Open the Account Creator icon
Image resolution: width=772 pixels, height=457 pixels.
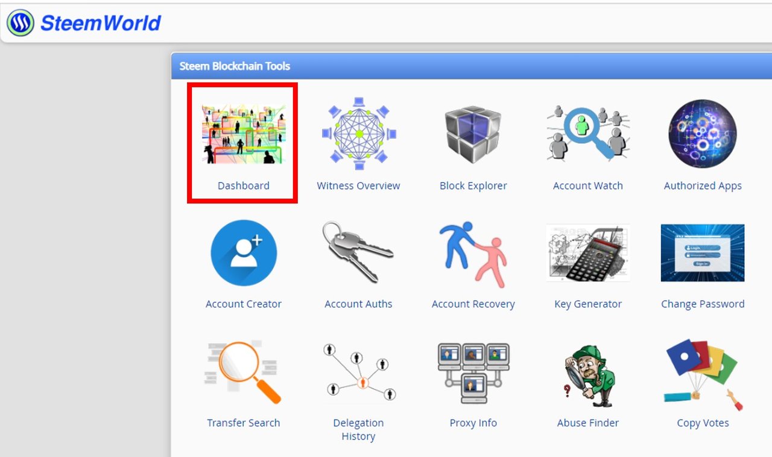point(244,252)
